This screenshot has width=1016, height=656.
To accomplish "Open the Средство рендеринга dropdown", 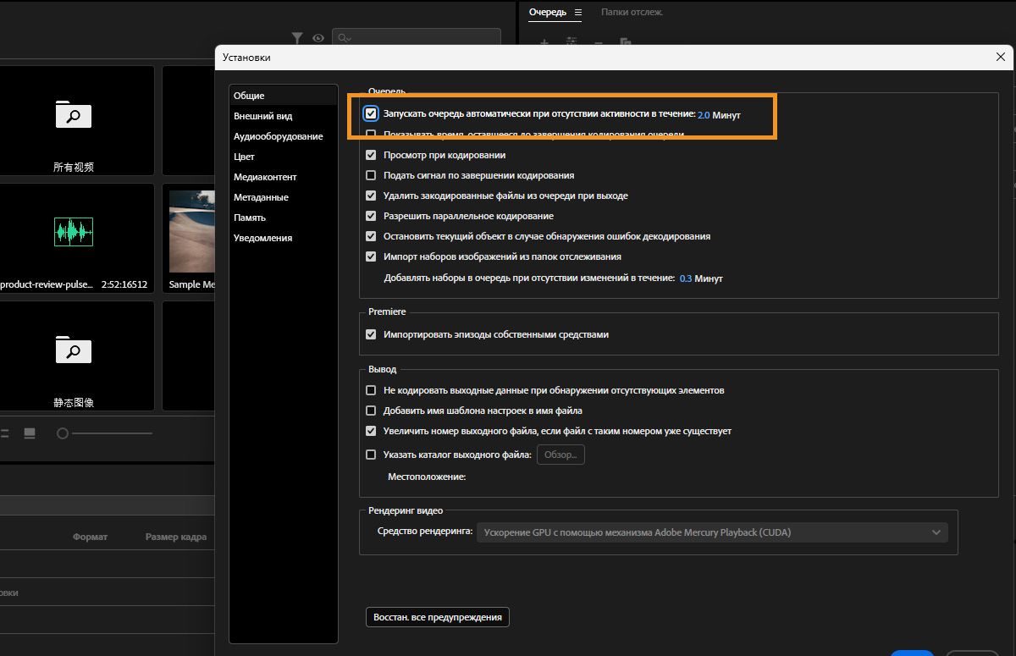I will 712,532.
